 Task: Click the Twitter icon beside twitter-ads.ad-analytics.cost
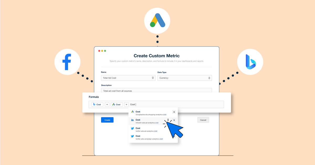tap(133, 128)
